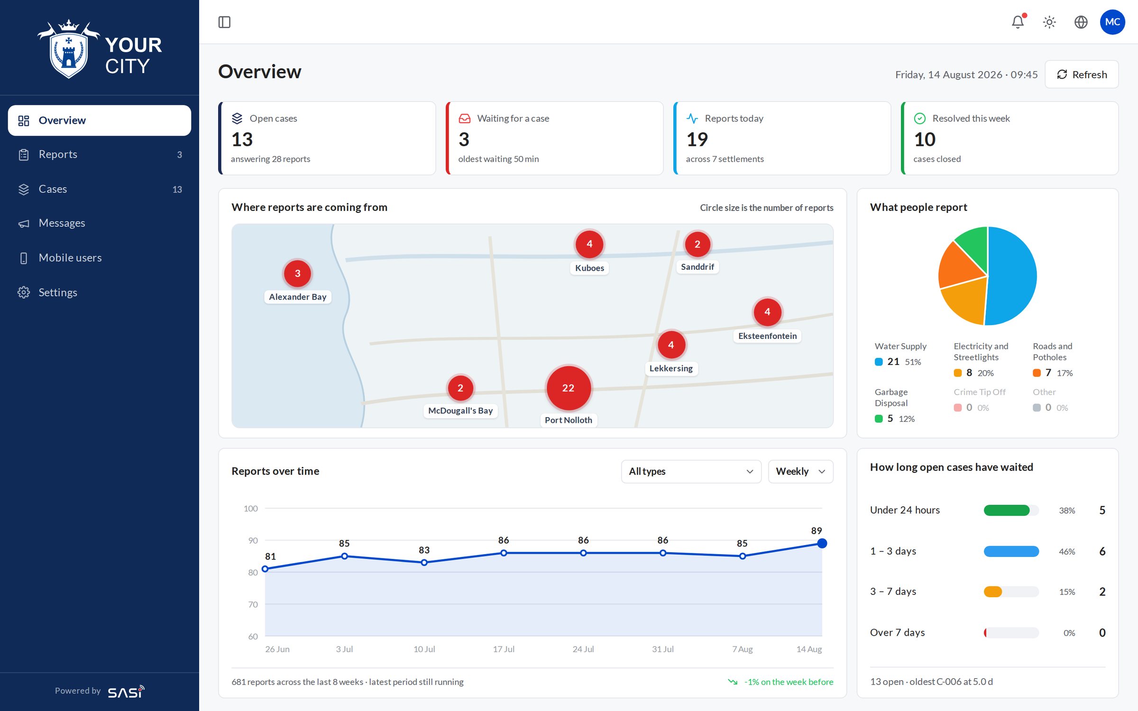Click the Eksteenfontein map marker
This screenshot has width=1138, height=711.
click(767, 312)
